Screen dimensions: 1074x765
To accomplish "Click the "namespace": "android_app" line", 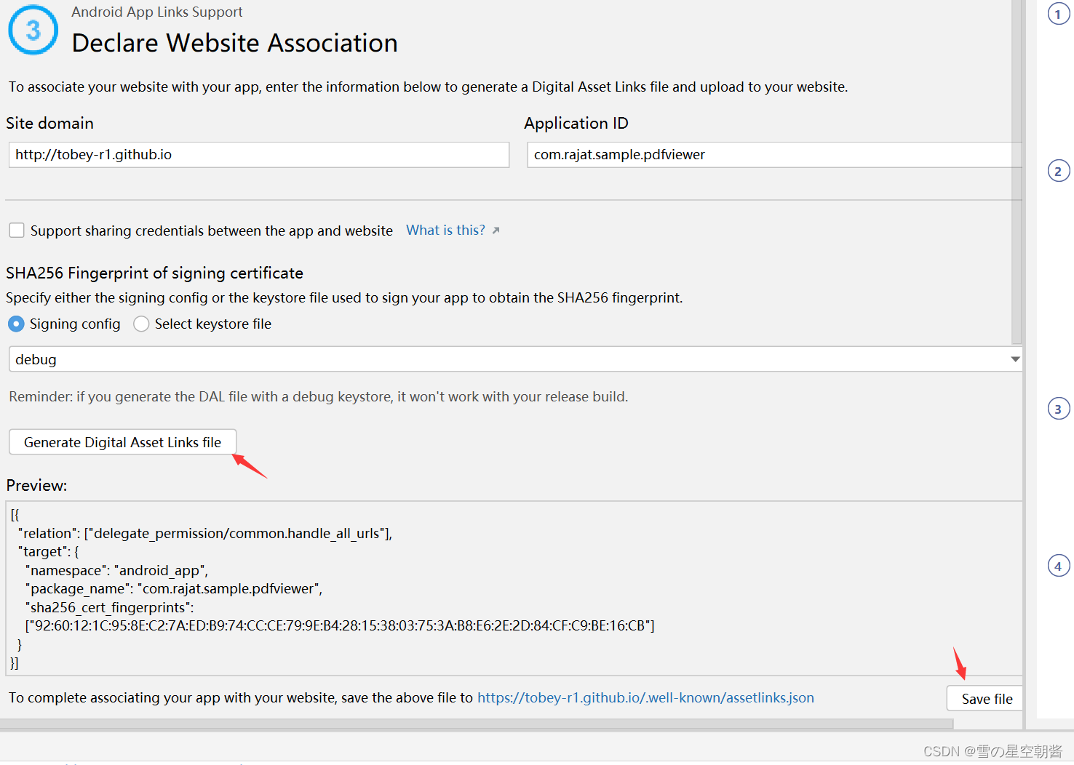I will click(116, 571).
